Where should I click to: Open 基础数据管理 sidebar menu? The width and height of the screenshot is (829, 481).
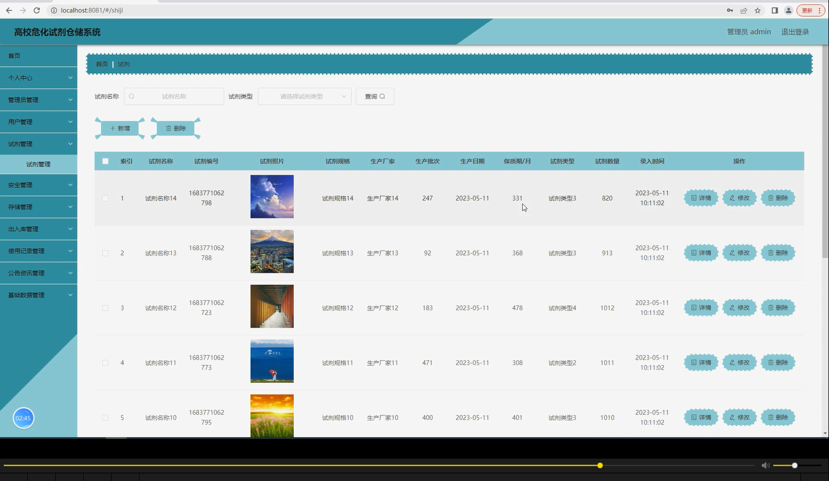click(38, 295)
